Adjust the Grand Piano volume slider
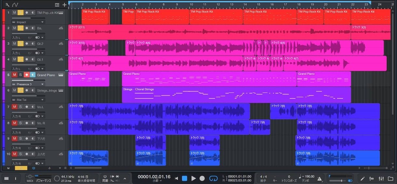The width and height of the screenshot is (397, 184). (28, 80)
